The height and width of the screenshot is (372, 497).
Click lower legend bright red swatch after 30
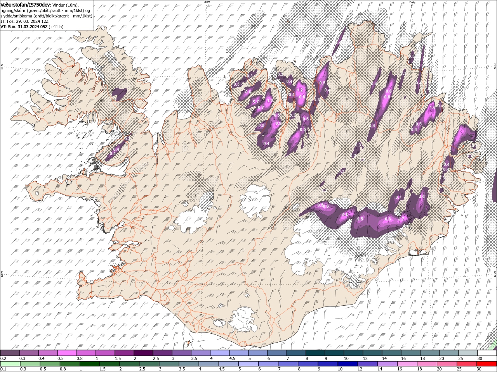pyautogui.click(x=487, y=363)
